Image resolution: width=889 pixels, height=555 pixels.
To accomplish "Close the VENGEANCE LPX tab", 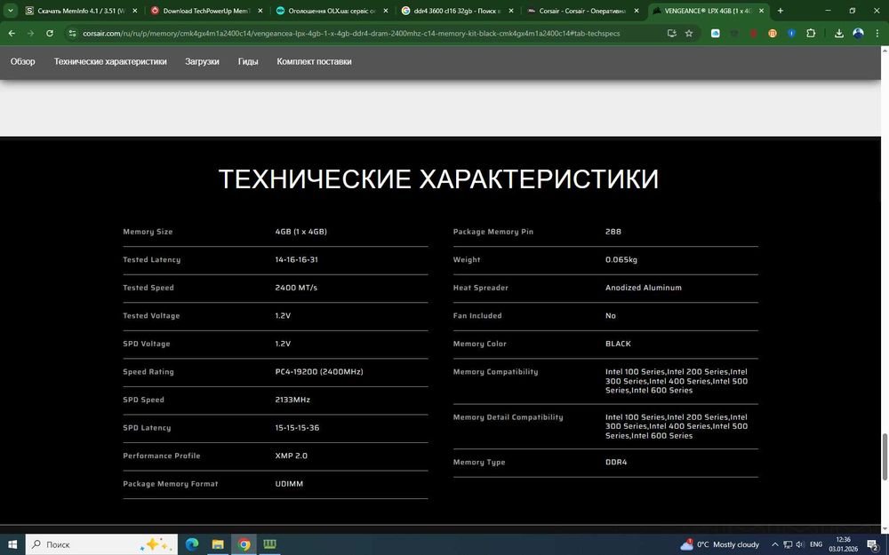I will click(x=762, y=11).
